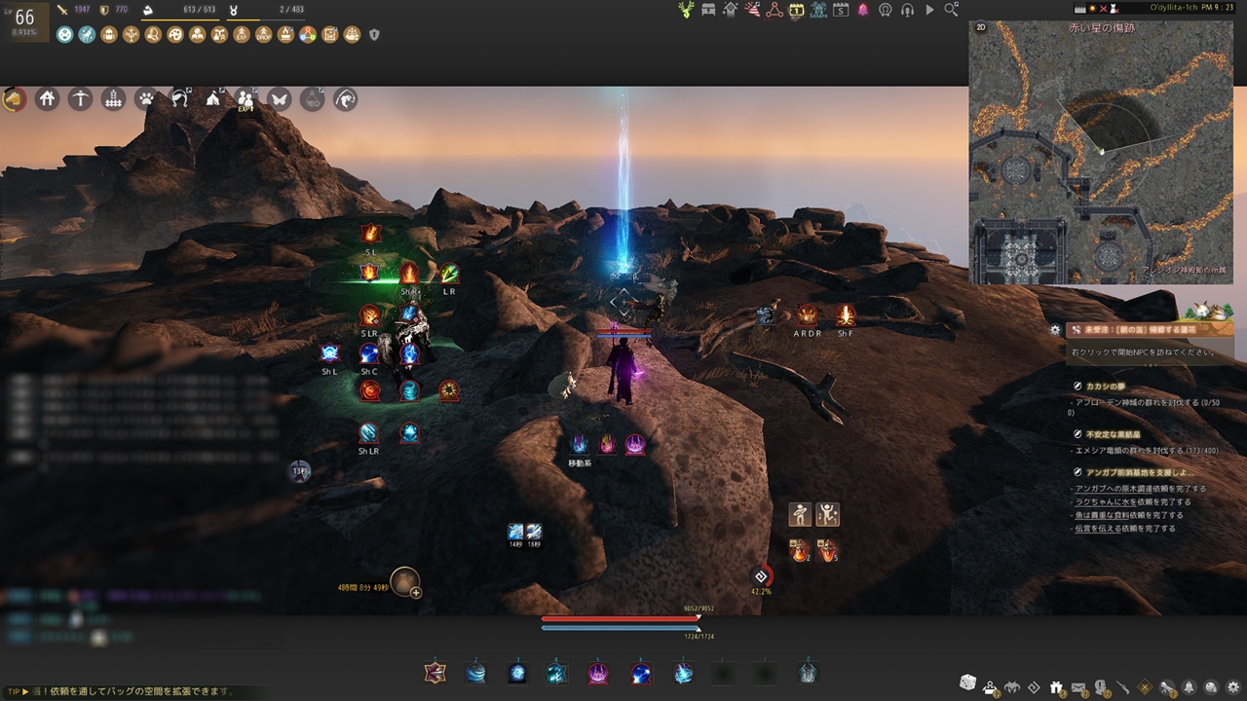Click the white dice icon
The width and height of the screenshot is (1247, 701).
[967, 682]
